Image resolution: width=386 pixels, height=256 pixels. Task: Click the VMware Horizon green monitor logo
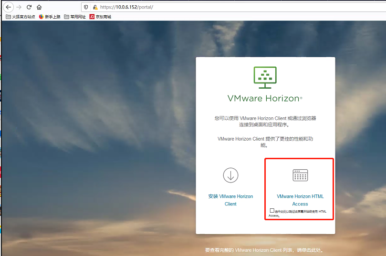[x=265, y=77]
